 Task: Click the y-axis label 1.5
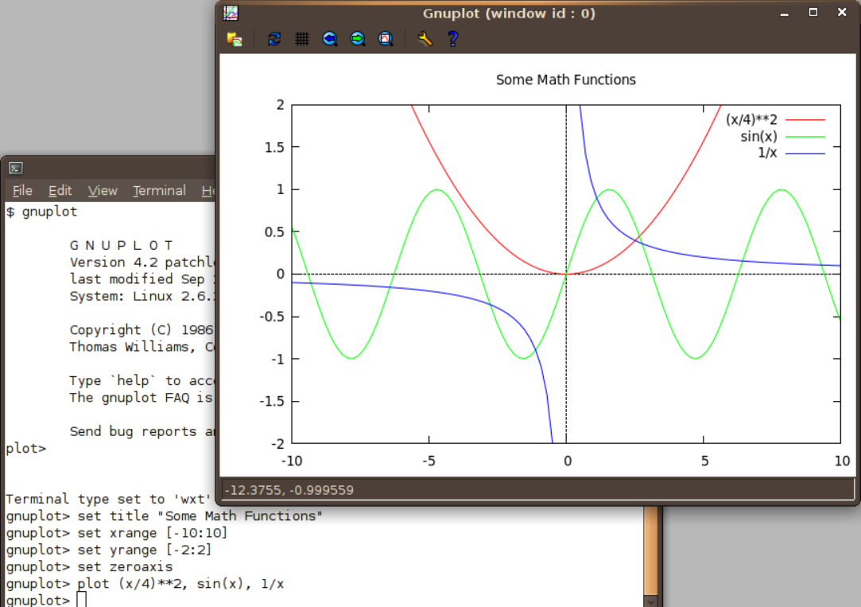pos(274,147)
